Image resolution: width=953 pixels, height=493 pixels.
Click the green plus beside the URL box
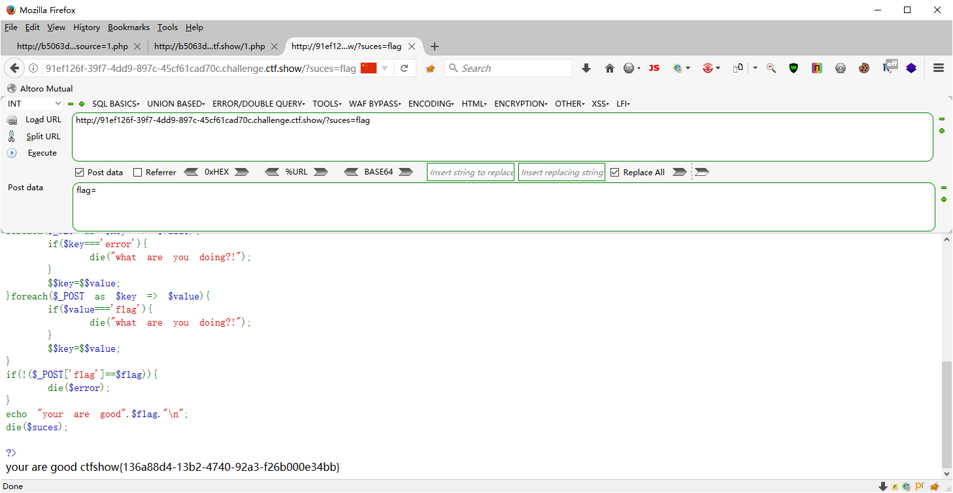tap(942, 131)
